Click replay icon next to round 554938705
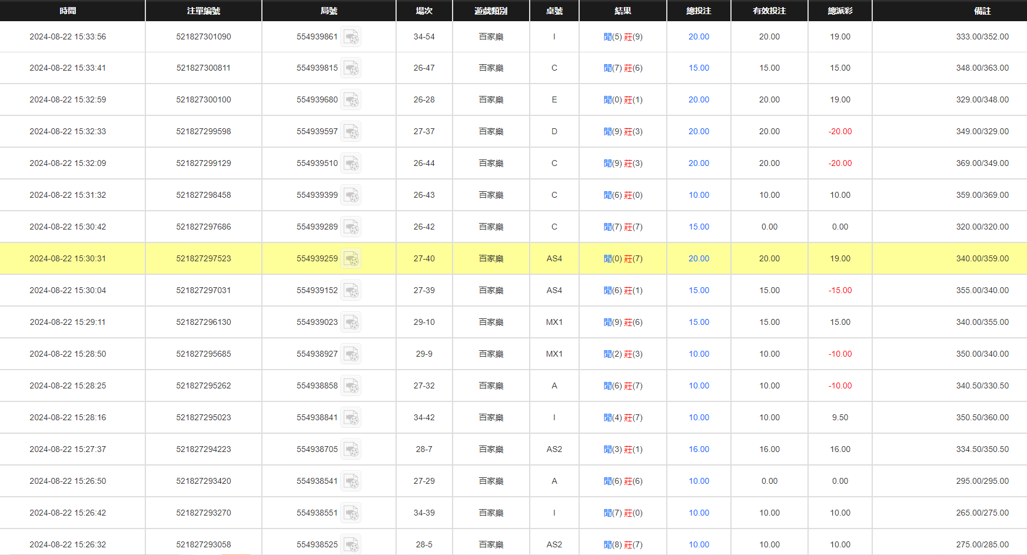Viewport: 1027px width, 555px height. [351, 450]
